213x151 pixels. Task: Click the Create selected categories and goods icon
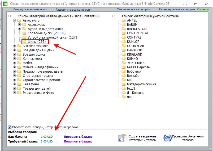click(x=122, y=138)
